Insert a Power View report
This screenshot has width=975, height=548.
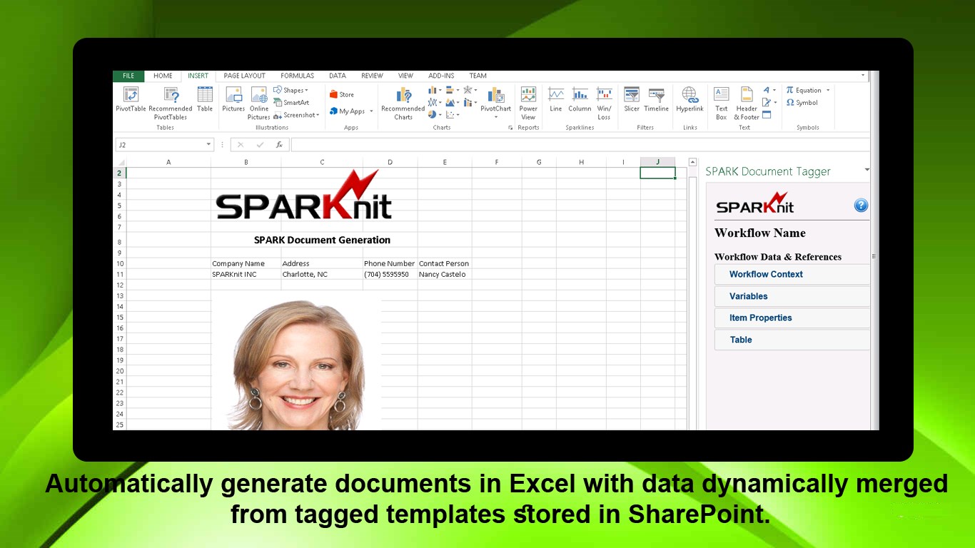point(528,103)
